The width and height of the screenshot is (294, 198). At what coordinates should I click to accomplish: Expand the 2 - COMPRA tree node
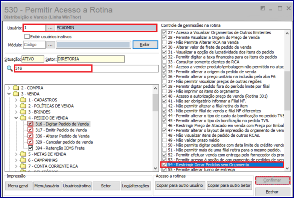[x=9, y=88]
